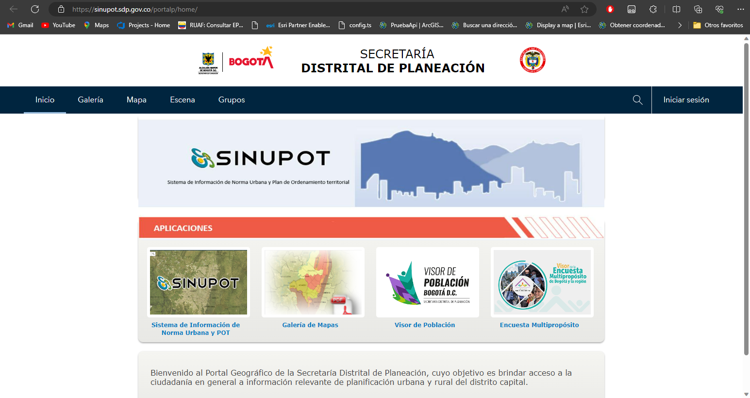Screen dimensions: 750x398
Task: Click the browser back arrow
Action: coord(14,9)
